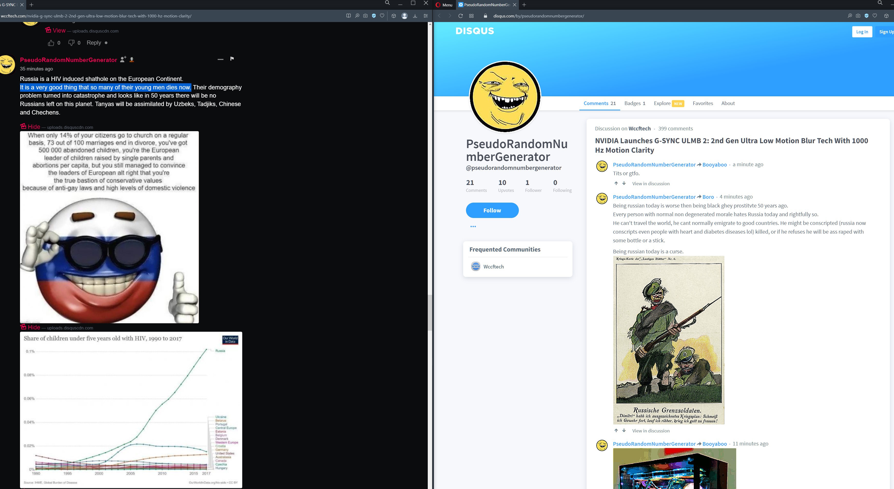The image size is (894, 489).
Task: Upvote the 'Tits or gtfo' comment arrow
Action: [x=616, y=183]
